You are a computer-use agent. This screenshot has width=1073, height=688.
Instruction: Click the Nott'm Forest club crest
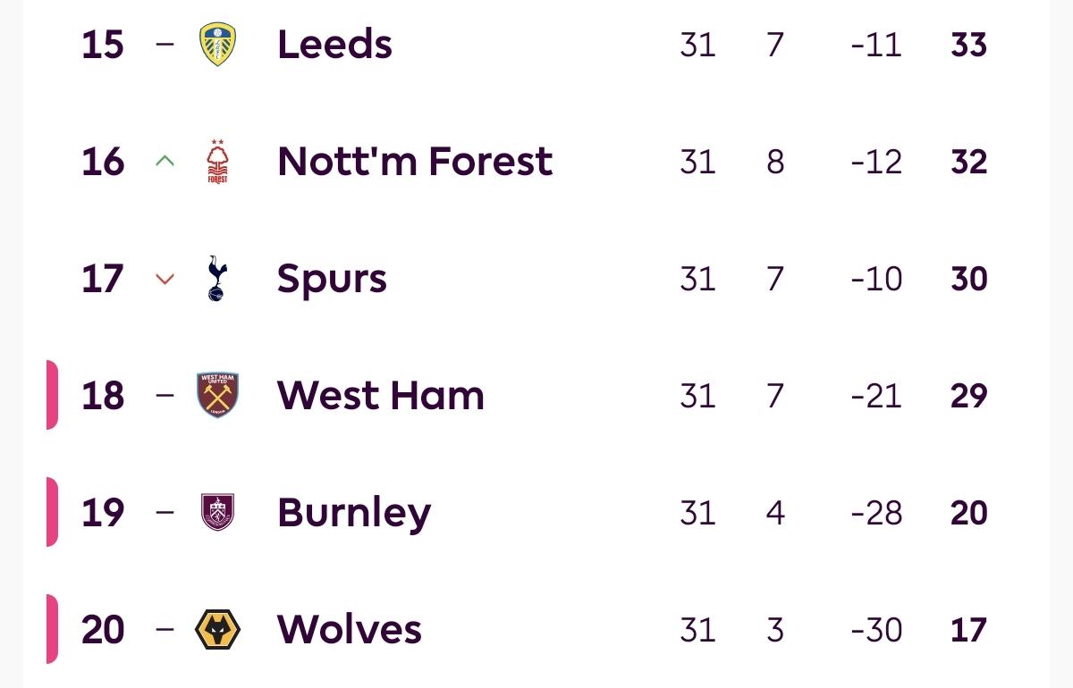217,162
